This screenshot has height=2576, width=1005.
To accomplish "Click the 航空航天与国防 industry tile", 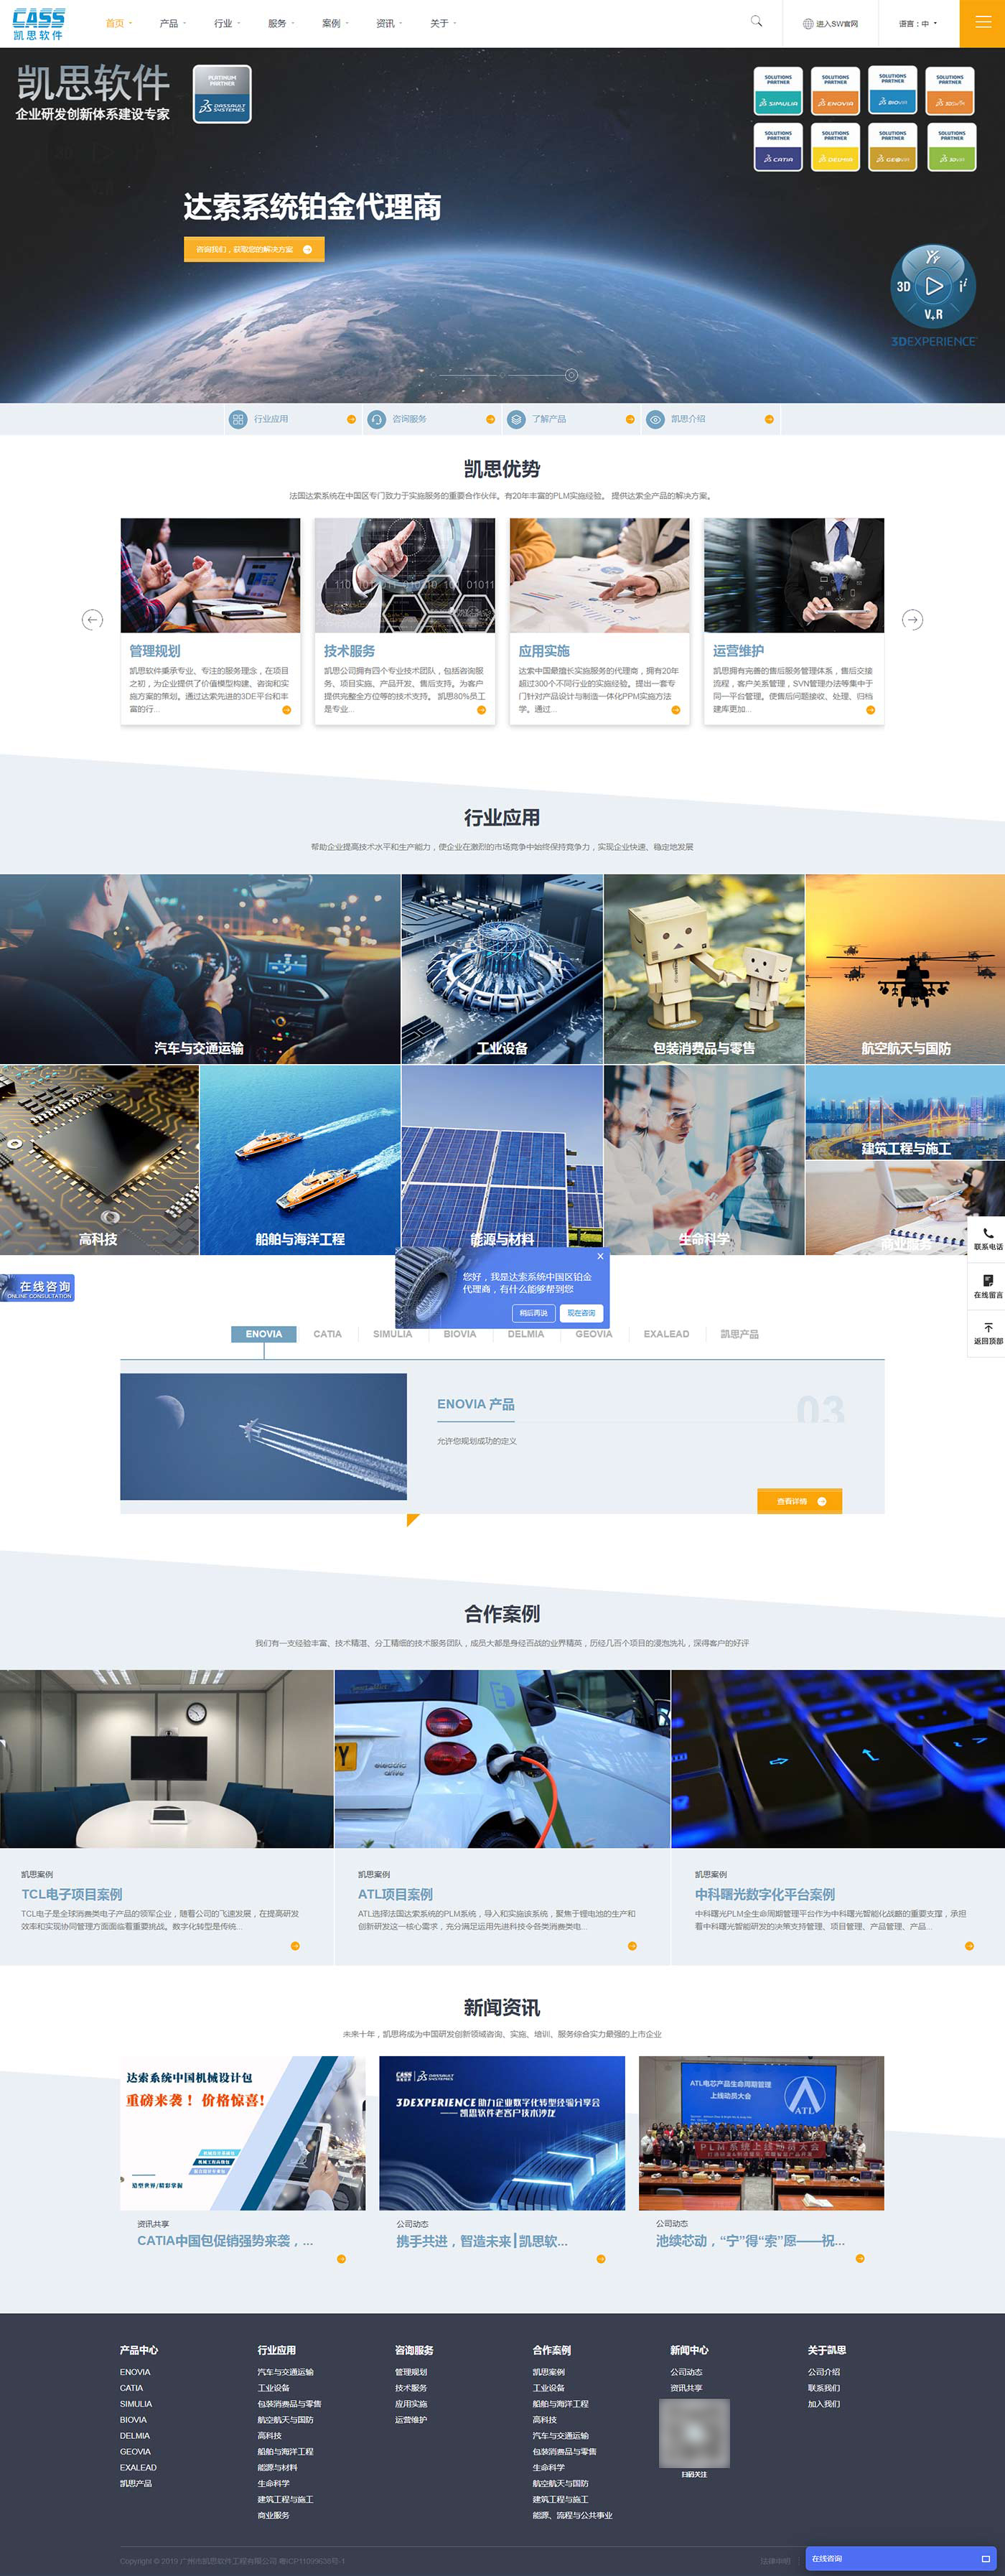I will pos(905,968).
